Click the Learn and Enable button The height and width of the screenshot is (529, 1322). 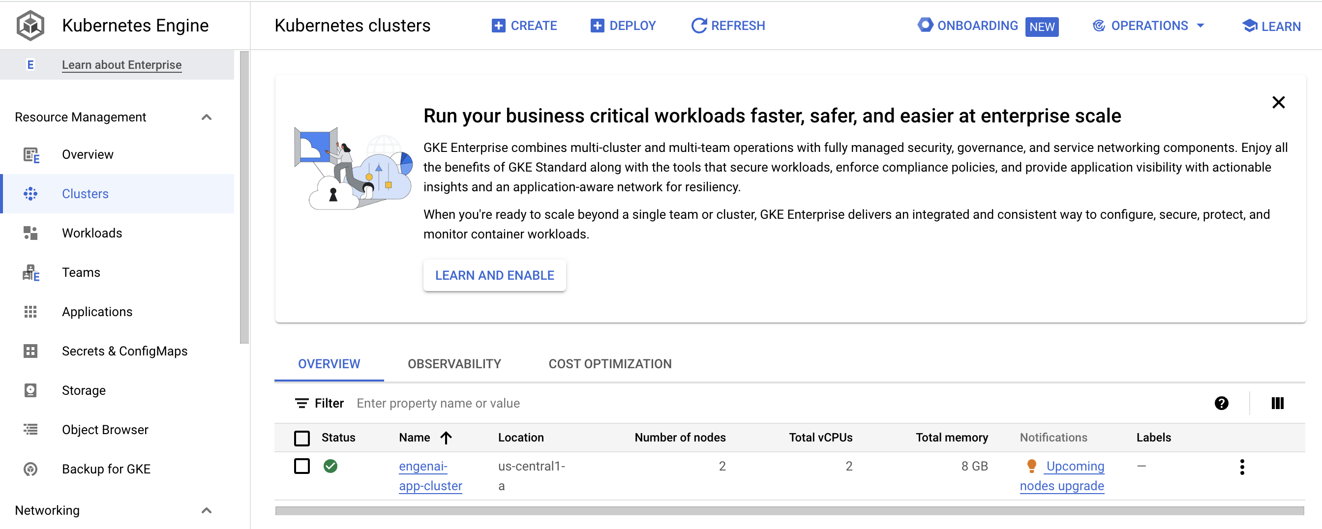click(x=494, y=275)
